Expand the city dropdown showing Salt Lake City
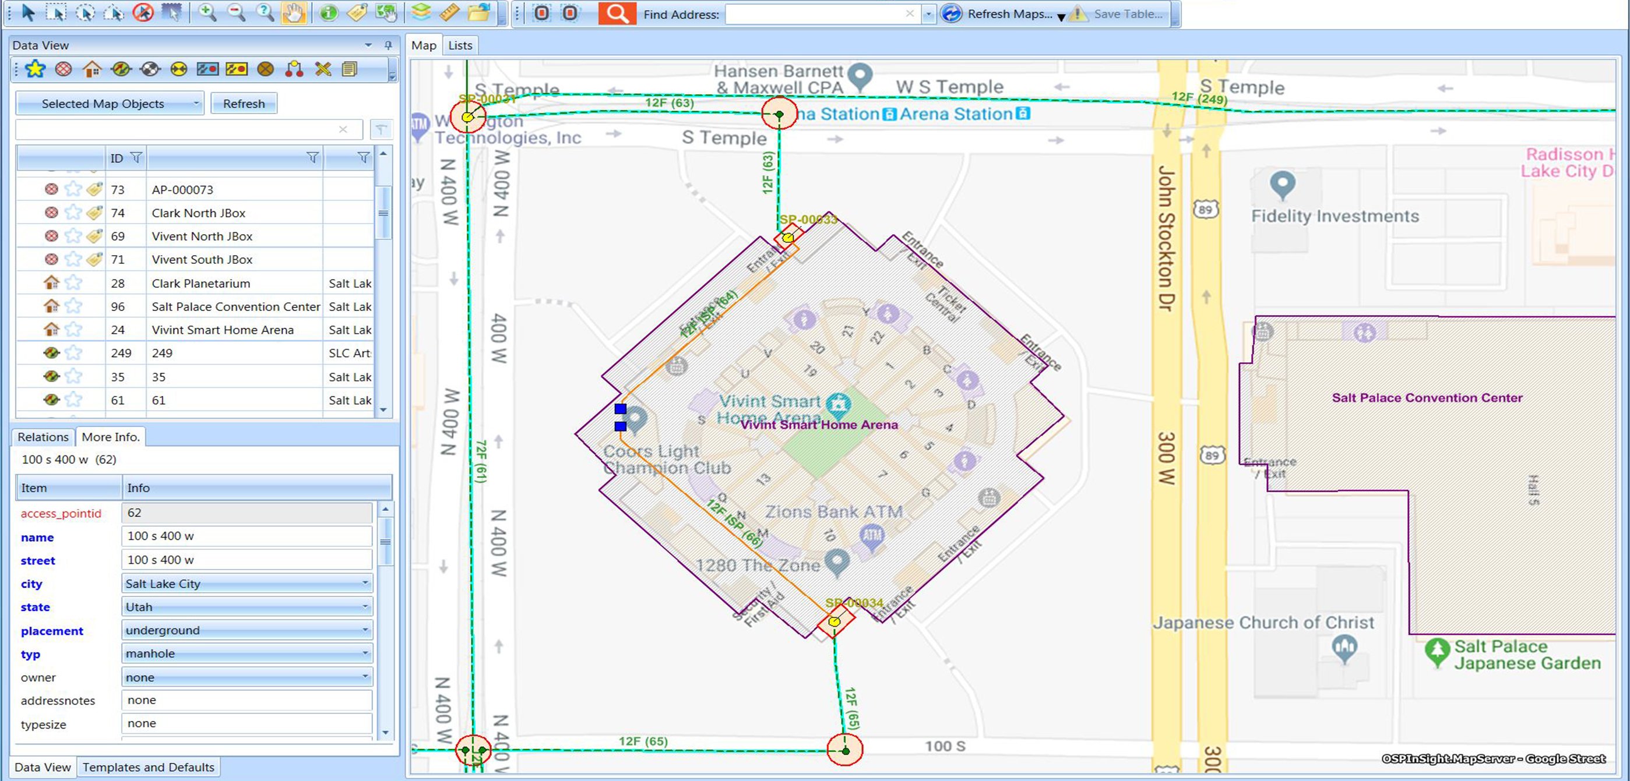The width and height of the screenshot is (1630, 781). coord(368,584)
